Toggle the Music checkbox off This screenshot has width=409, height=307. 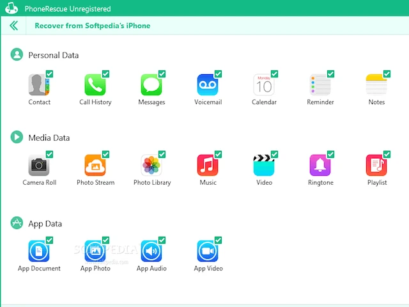point(218,154)
